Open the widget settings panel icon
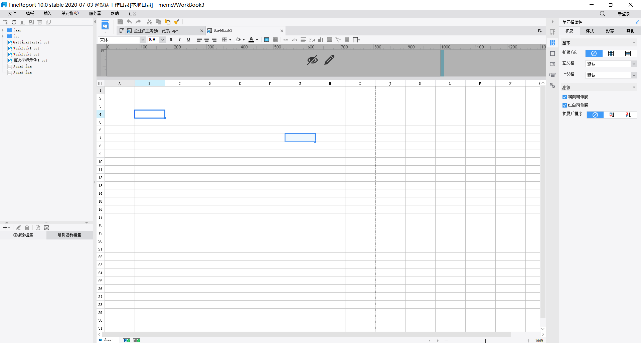The width and height of the screenshot is (641, 343). click(552, 64)
